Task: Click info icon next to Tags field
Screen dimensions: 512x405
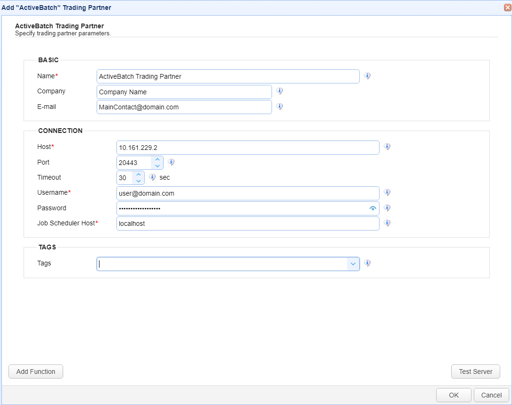Action: click(367, 263)
